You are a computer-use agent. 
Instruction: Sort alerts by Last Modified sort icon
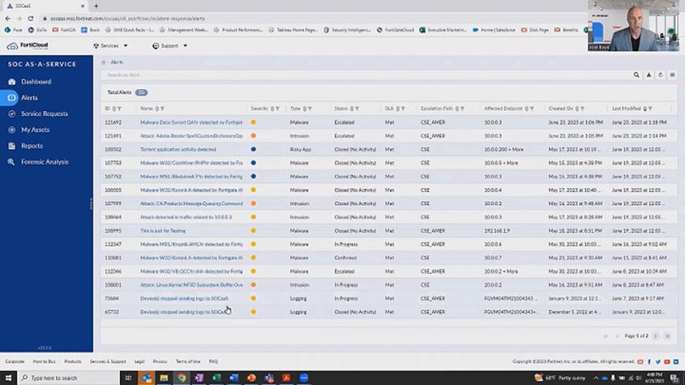click(x=645, y=109)
